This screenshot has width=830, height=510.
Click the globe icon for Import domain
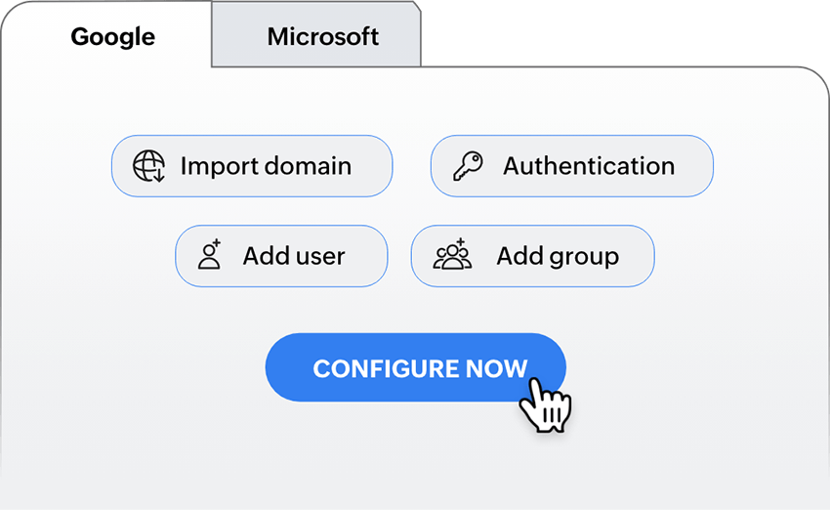pos(149,166)
